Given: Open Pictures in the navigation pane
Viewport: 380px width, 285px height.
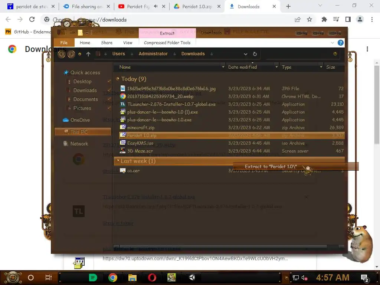Looking at the screenshot, I should pyautogui.click(x=82, y=108).
